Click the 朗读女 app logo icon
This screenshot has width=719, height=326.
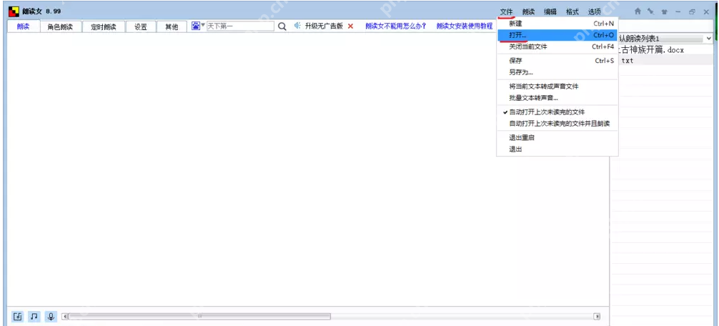(14, 11)
